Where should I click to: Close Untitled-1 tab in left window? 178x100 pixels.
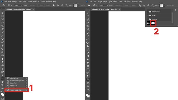[x=34, y=9]
